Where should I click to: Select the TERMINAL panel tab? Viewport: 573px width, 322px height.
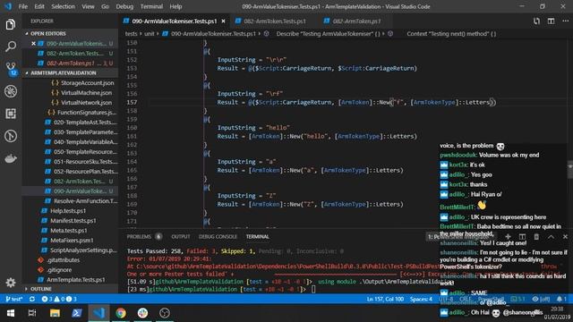[257, 236]
